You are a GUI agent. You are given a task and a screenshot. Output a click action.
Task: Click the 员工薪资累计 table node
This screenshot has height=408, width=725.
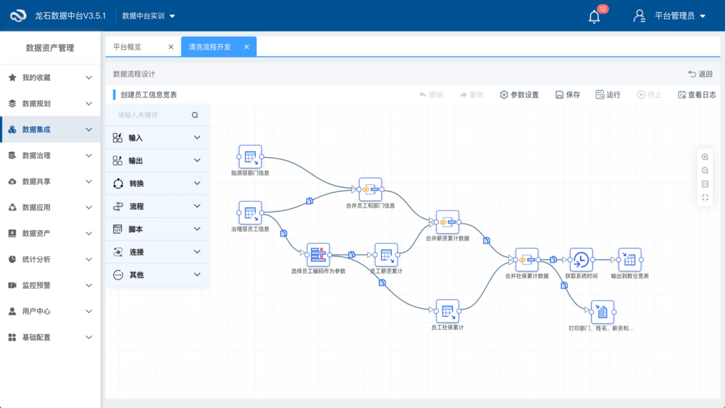(386, 255)
